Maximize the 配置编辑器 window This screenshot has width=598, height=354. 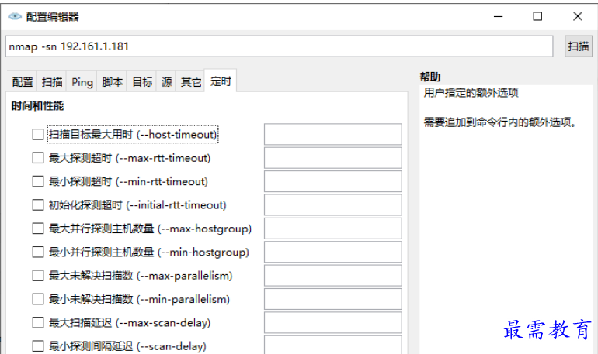coord(537,16)
